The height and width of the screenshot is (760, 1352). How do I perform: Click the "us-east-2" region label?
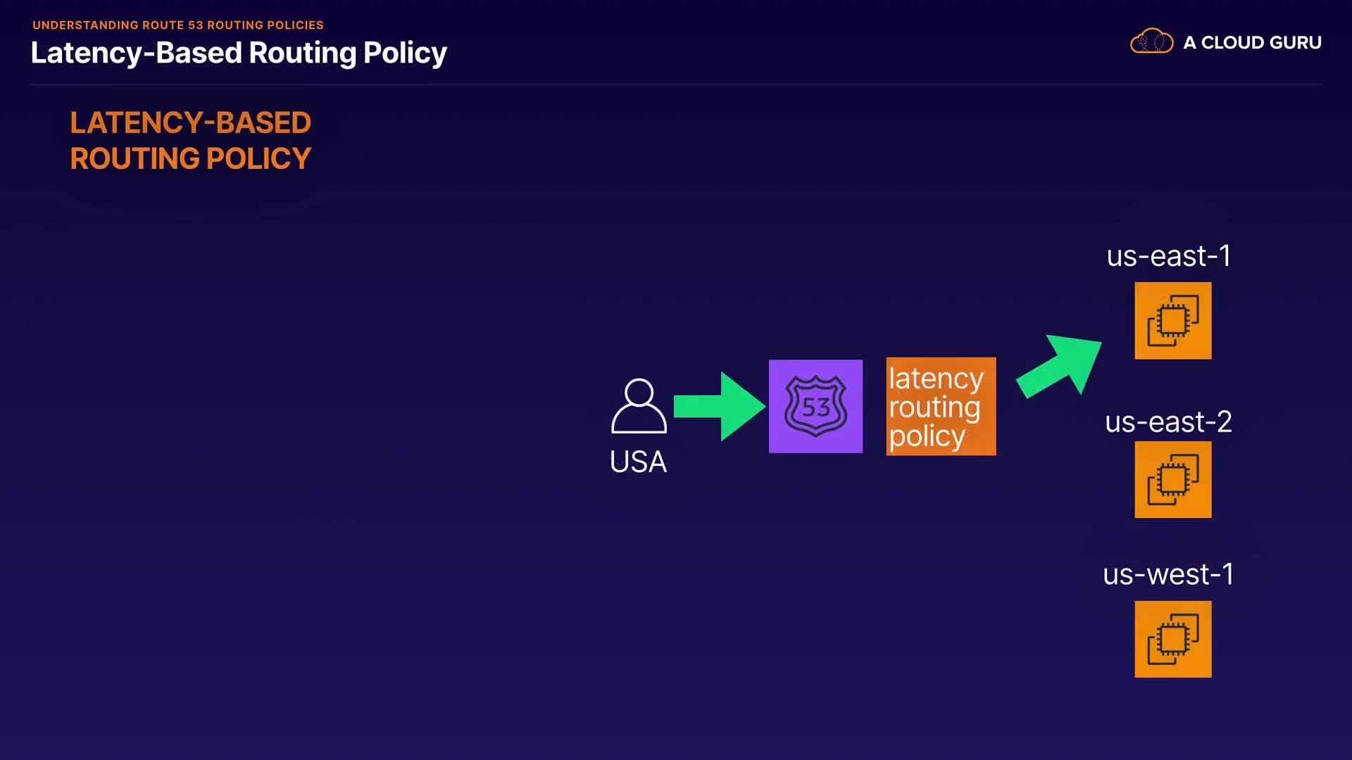click(x=1168, y=422)
